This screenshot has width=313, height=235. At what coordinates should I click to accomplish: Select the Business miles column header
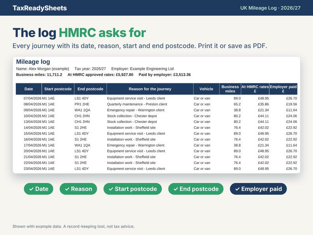click(230, 89)
